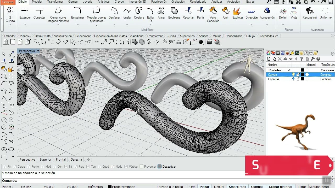Toggle Forzado a la rejilla in status bar
This screenshot has width=335, height=188.
pos(170,186)
